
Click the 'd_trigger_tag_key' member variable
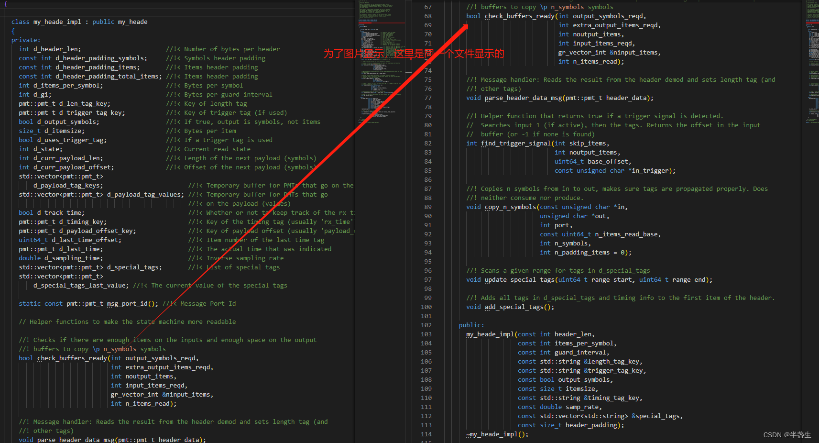point(90,113)
